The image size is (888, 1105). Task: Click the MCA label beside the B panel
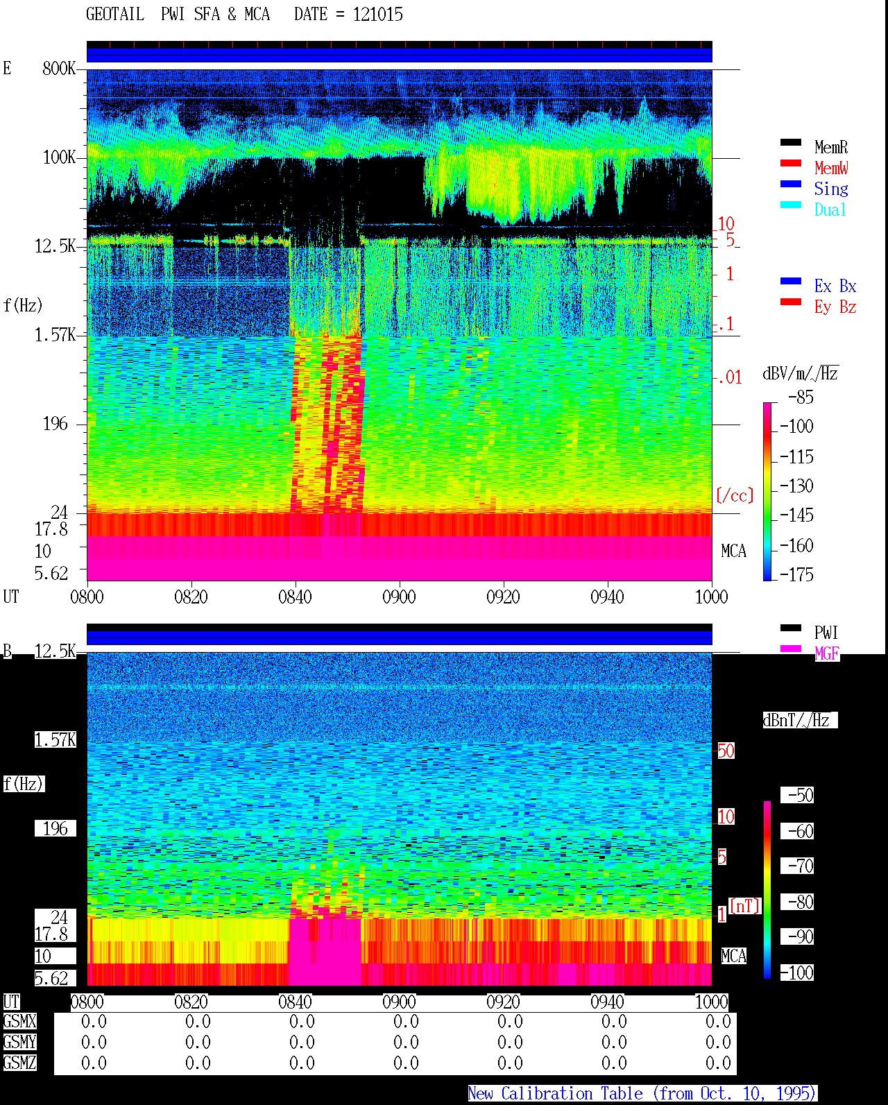733,956
